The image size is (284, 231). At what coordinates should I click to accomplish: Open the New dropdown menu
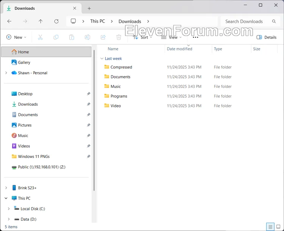click(16, 37)
